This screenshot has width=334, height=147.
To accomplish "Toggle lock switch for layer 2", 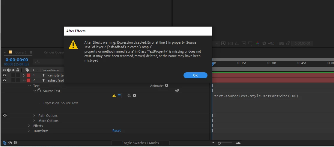I will click(18, 80).
